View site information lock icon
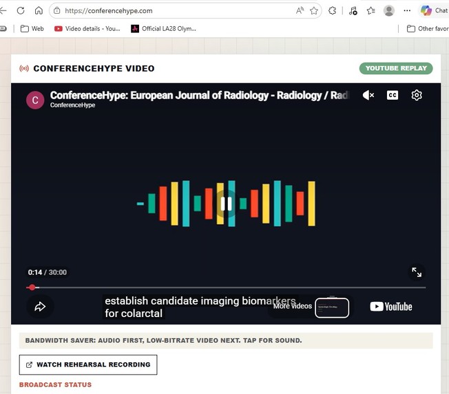This screenshot has height=394, width=449. coord(57,11)
